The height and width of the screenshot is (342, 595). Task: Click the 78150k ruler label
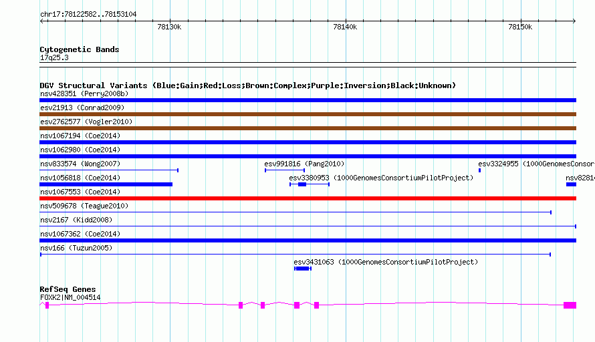point(520,27)
